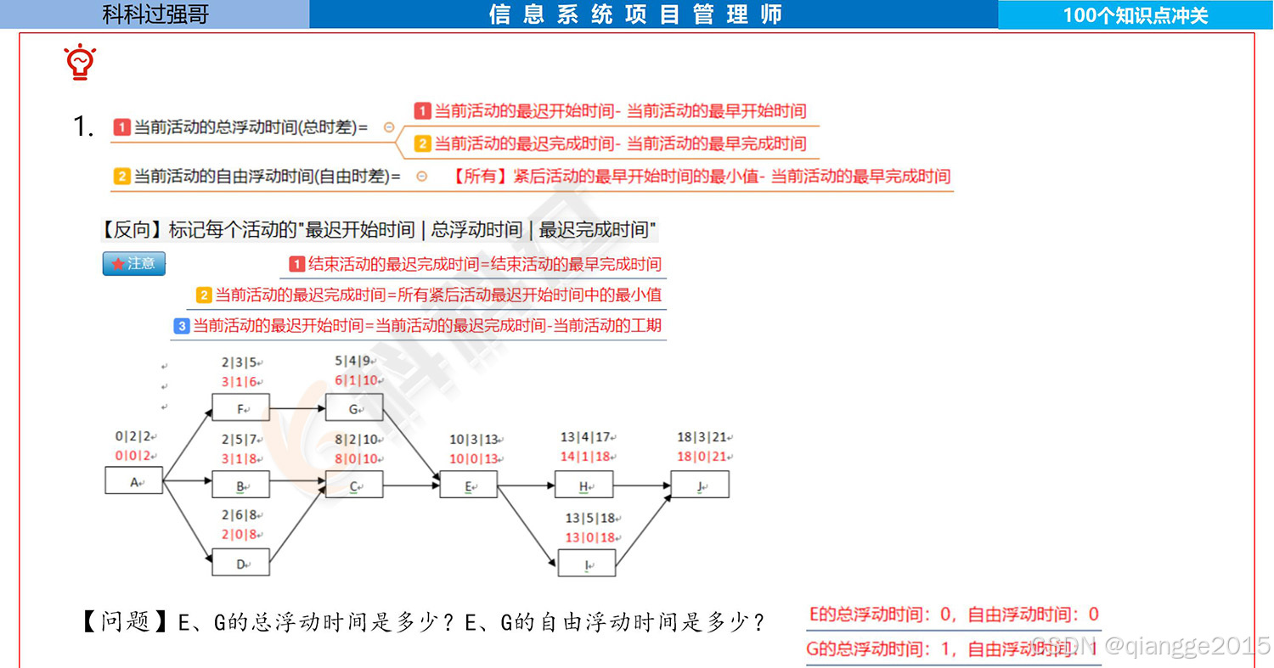This screenshot has height=668, width=1274.
Task: Click the red label 3|1|6 above F
Action: point(240,383)
